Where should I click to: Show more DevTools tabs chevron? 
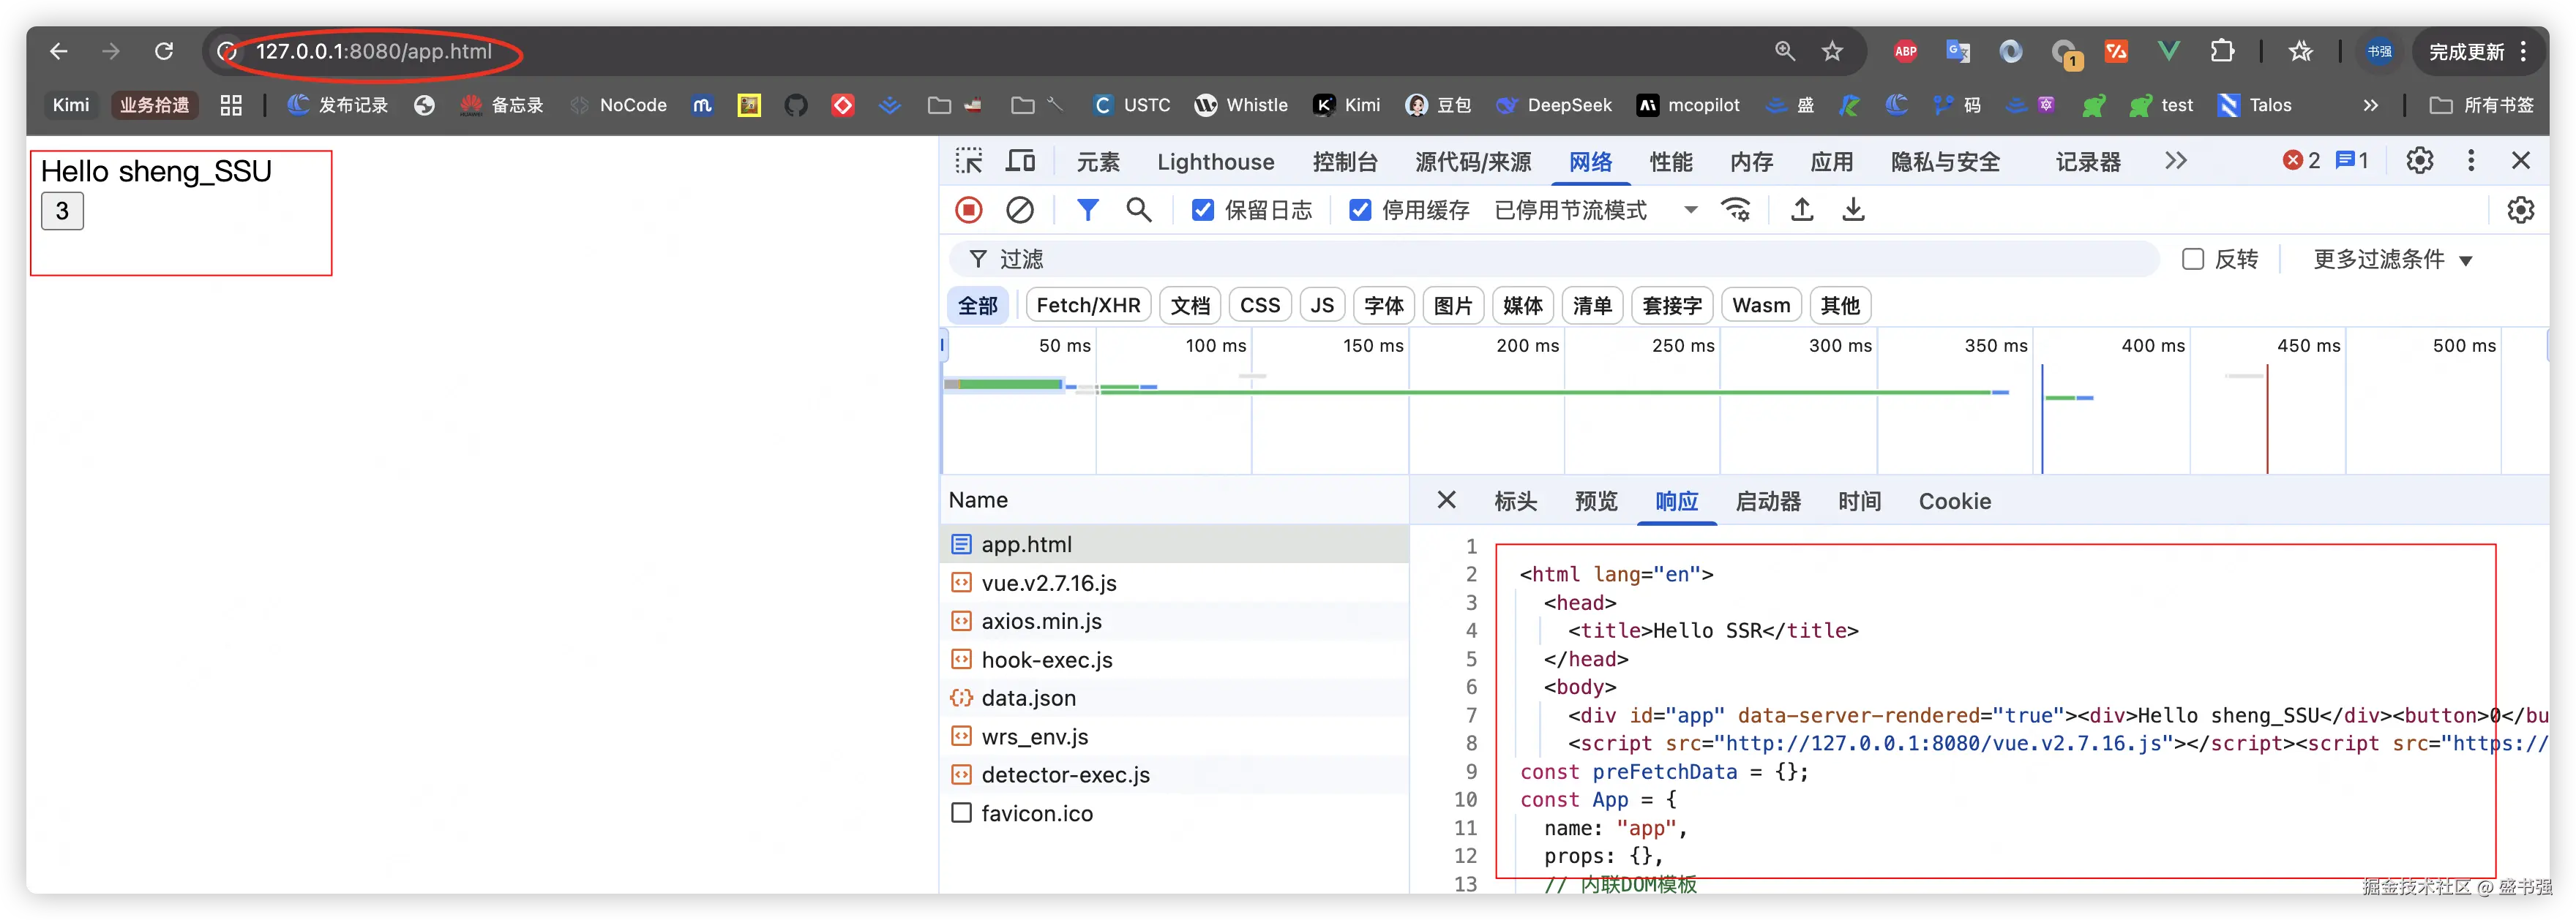point(2176,161)
